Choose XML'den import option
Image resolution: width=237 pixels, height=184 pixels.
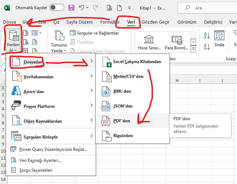tap(133, 91)
